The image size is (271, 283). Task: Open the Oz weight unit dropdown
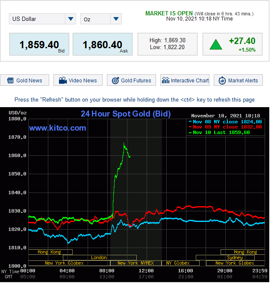pyautogui.click(x=101, y=19)
